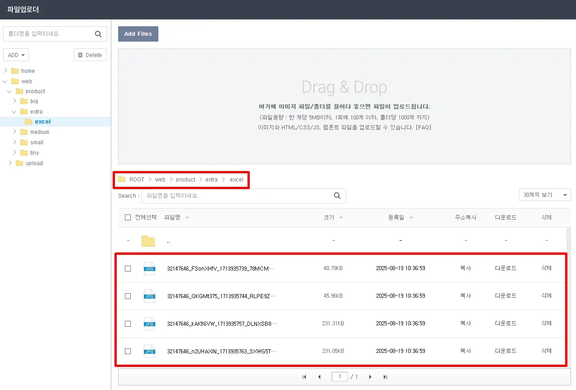Open the [FAQ] link
This screenshot has height=390, width=576.
[x=423, y=128]
